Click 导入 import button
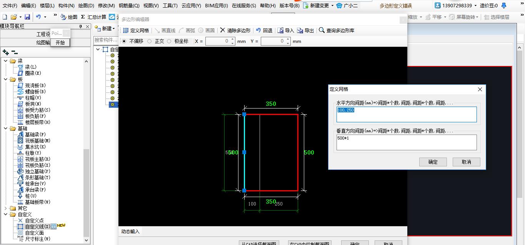 (x=286, y=30)
